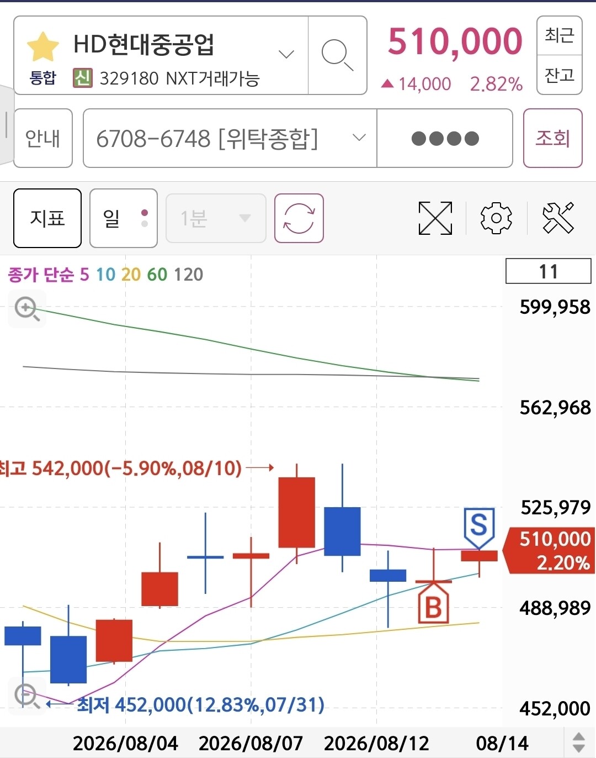Tap the 잔고 button
Screen dimensions: 596x758
pyautogui.click(x=559, y=75)
